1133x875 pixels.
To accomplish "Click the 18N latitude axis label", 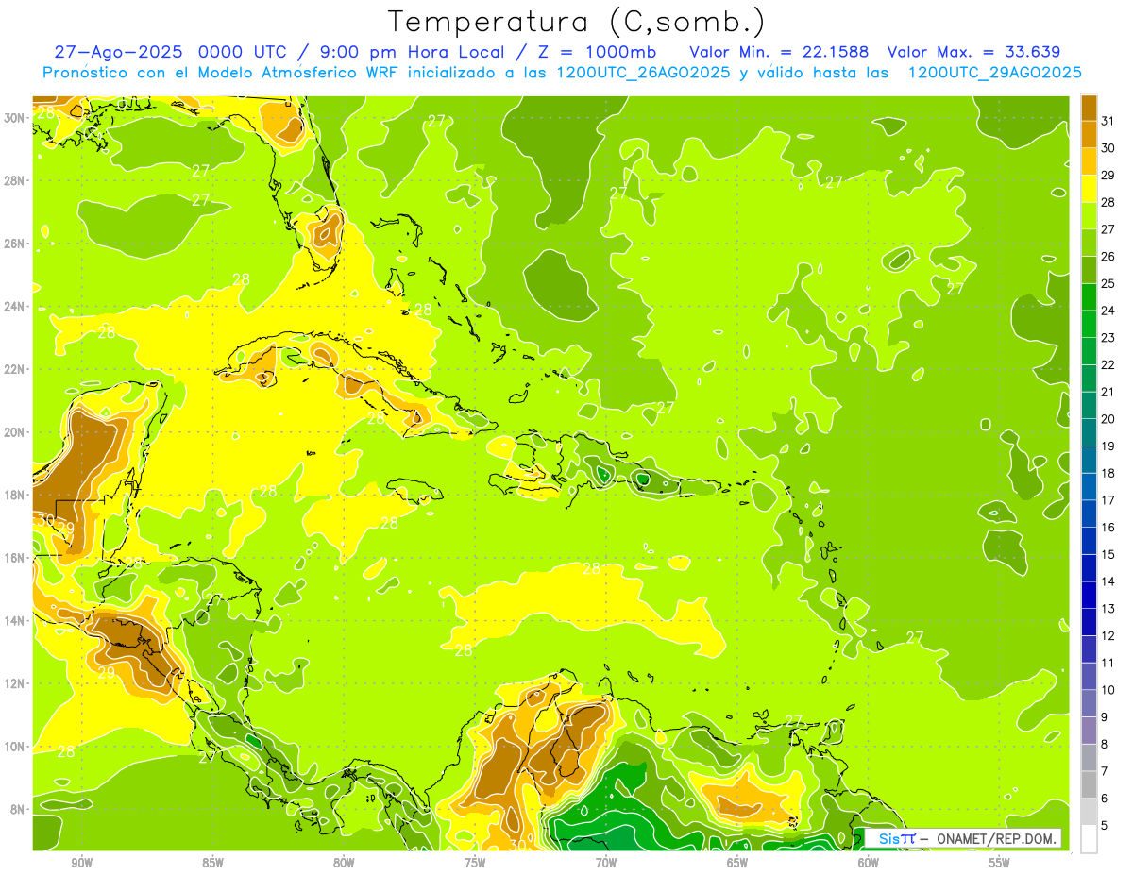I will point(14,495).
